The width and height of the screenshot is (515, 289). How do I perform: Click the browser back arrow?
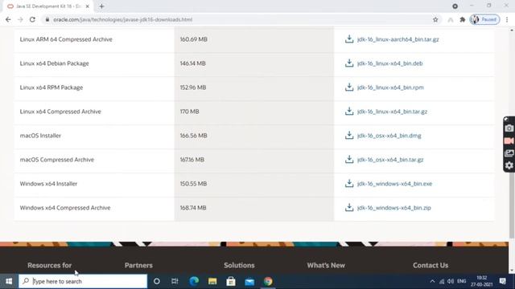coord(8,19)
